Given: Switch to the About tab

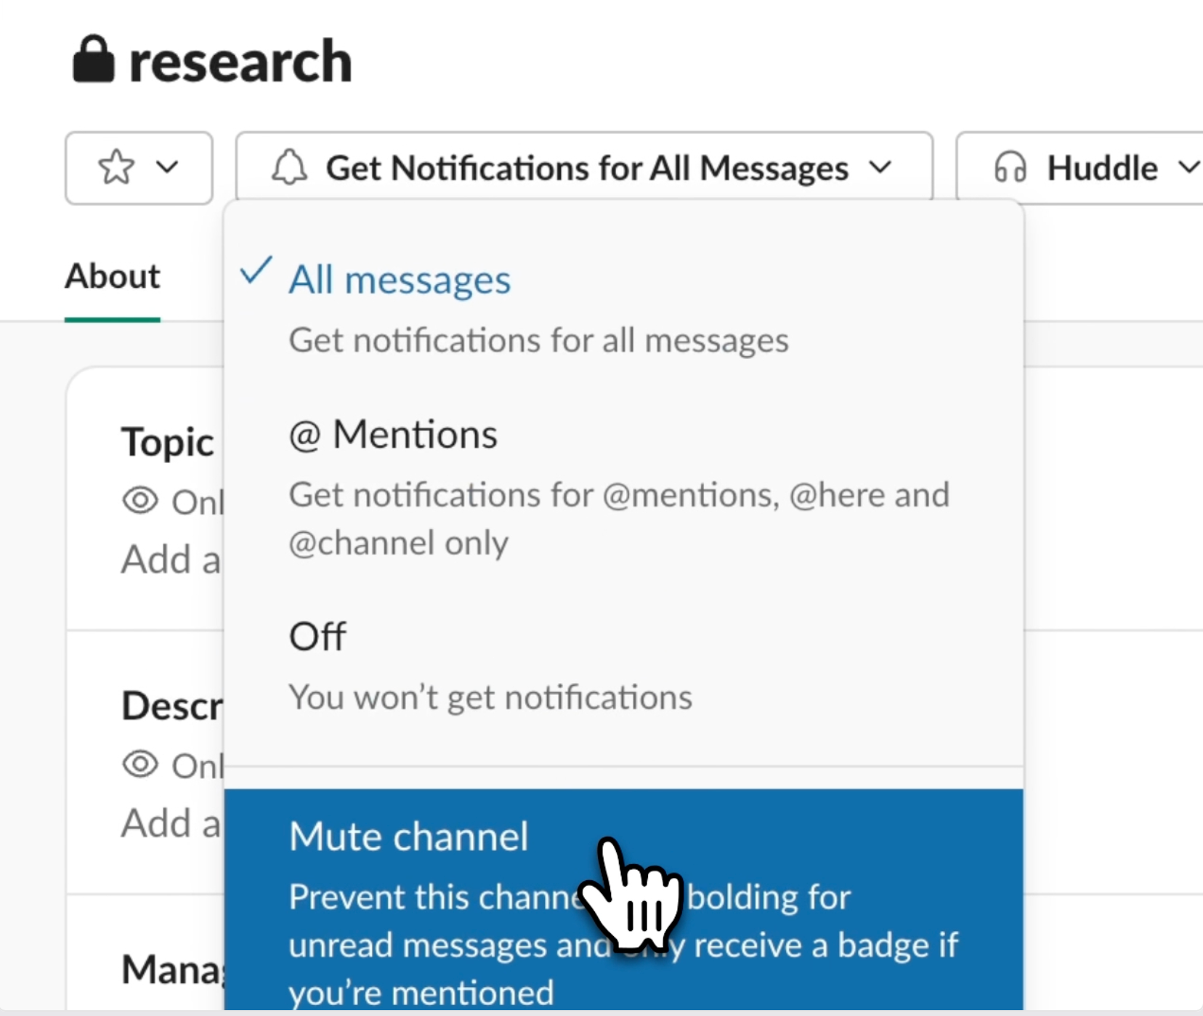Looking at the screenshot, I should tap(113, 277).
